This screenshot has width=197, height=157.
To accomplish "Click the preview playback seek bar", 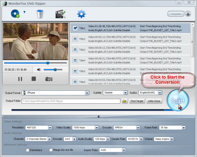I will pos(35,63).
